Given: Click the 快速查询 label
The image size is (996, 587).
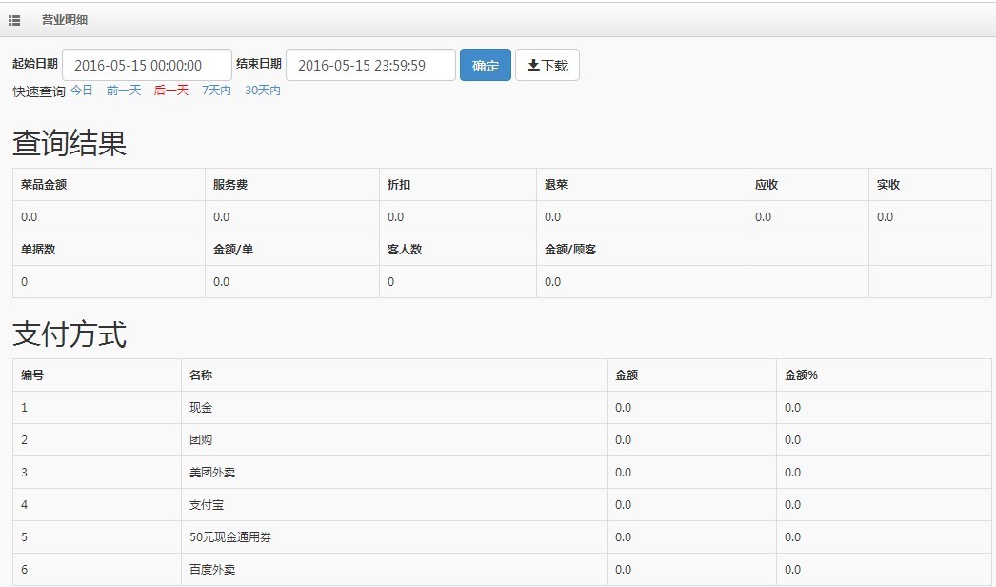Looking at the screenshot, I should (39, 91).
